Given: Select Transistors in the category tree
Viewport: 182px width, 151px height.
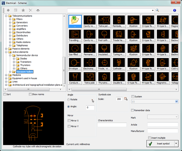Looking at the screenshot, I should (x=26, y=62).
